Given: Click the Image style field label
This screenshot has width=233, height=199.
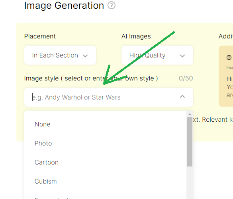Looking at the screenshot, I should coord(91,78).
